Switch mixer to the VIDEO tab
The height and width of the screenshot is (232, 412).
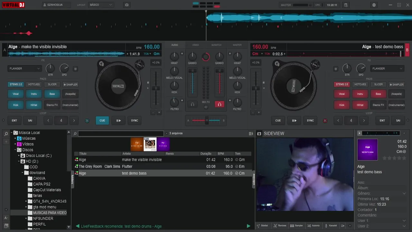click(195, 45)
